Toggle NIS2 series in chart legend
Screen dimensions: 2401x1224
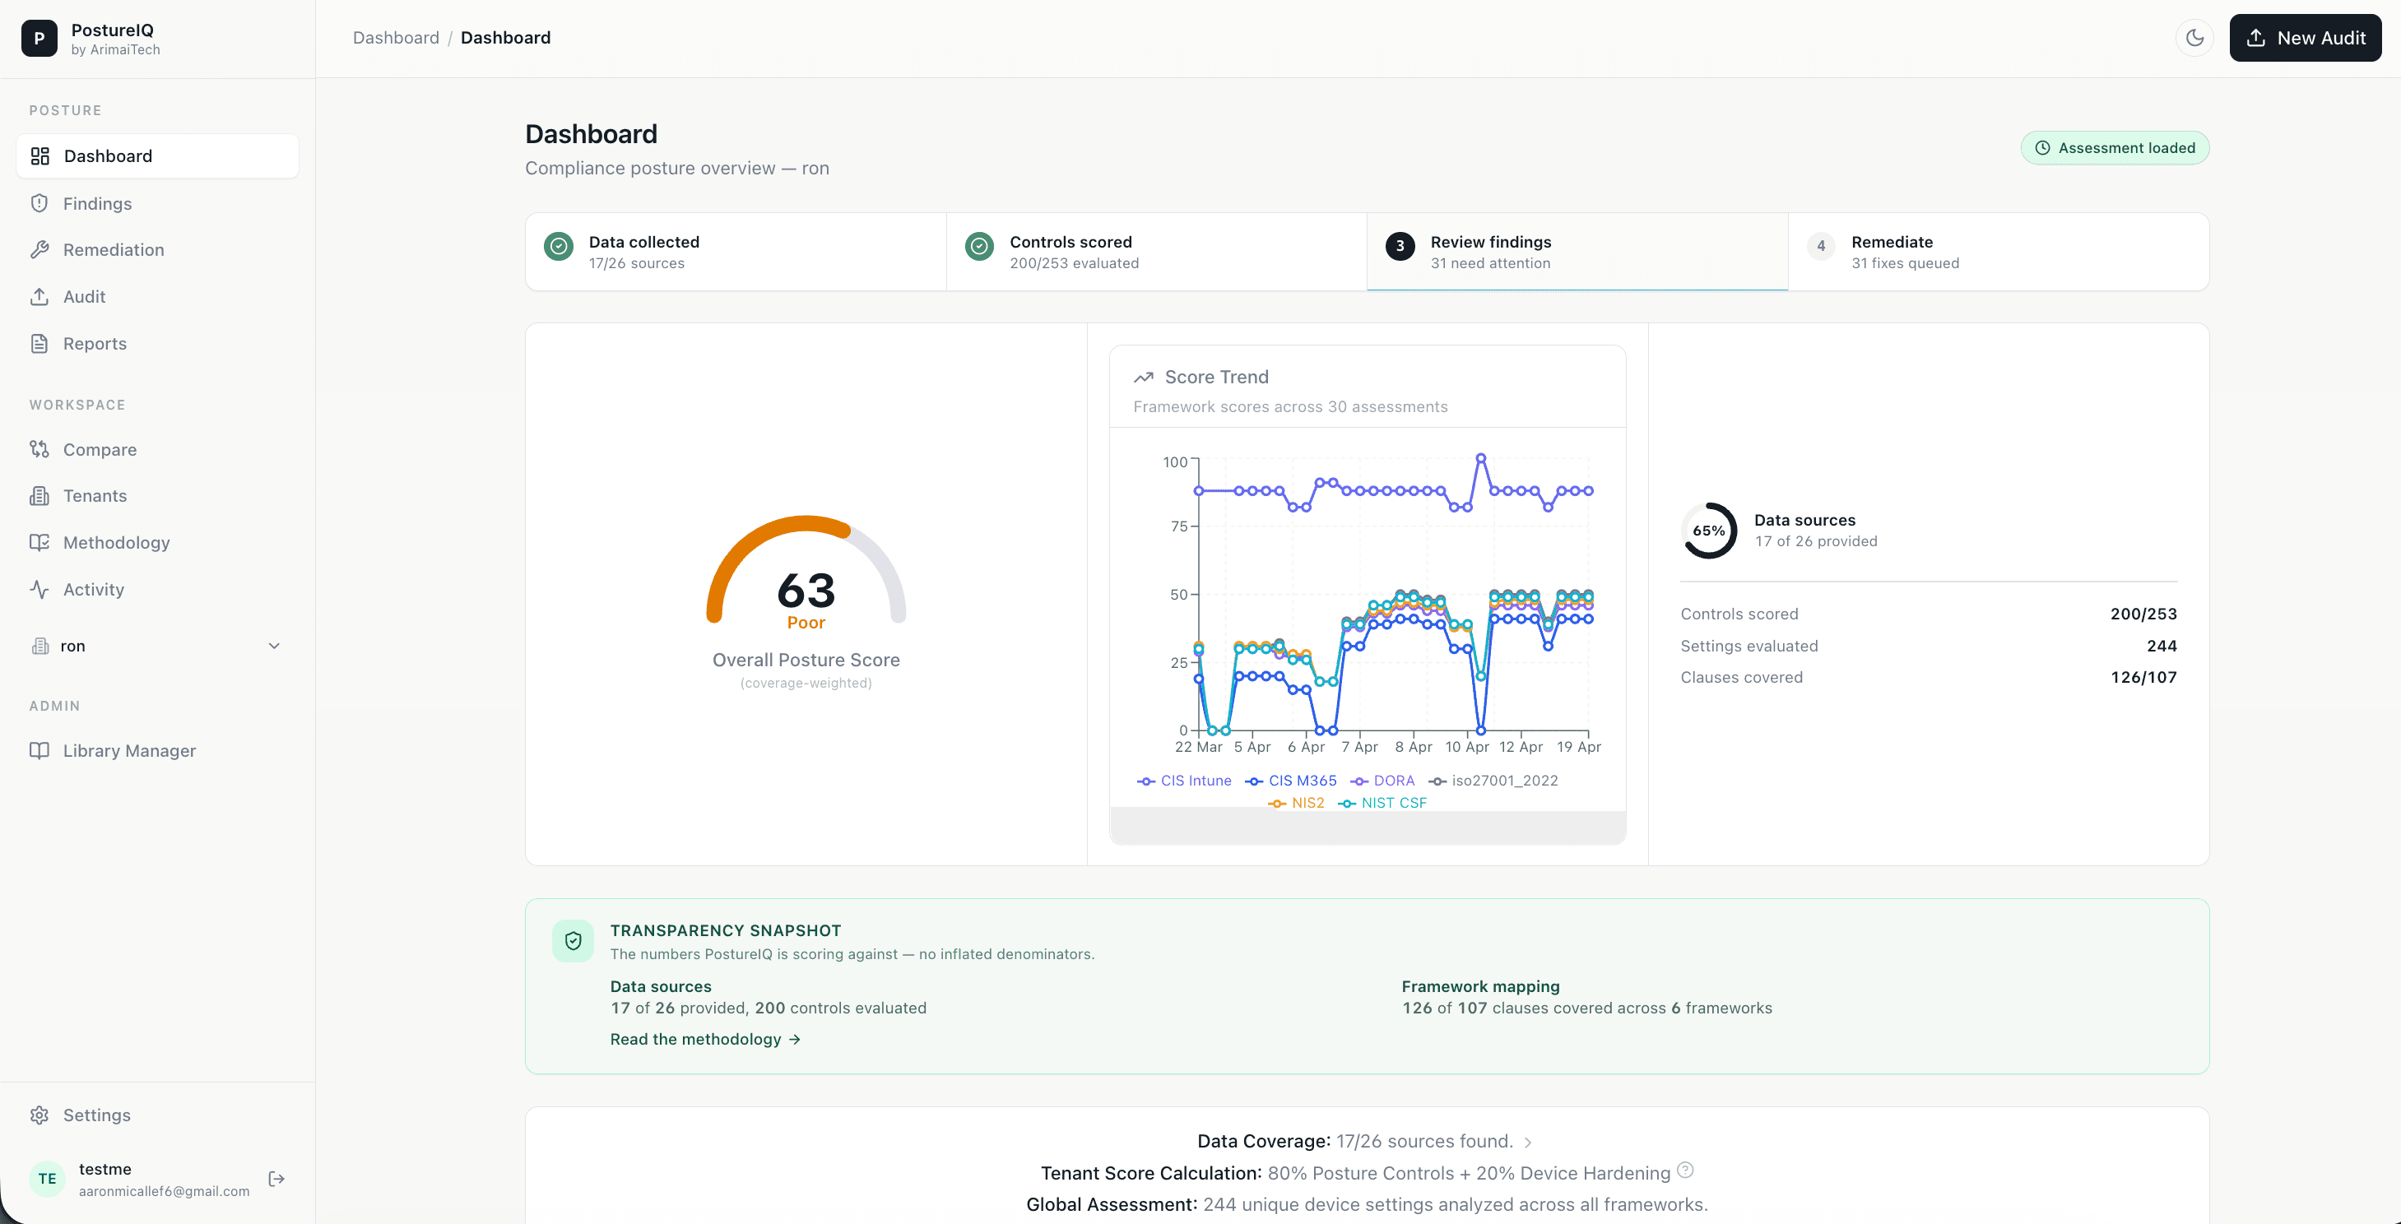coord(1296,803)
